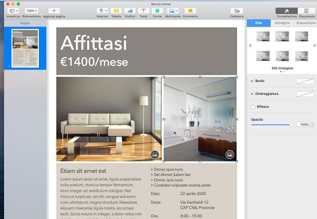Click the Lorem ipsum body paragraph
The height and width of the screenshot is (219, 317).
click(x=101, y=198)
